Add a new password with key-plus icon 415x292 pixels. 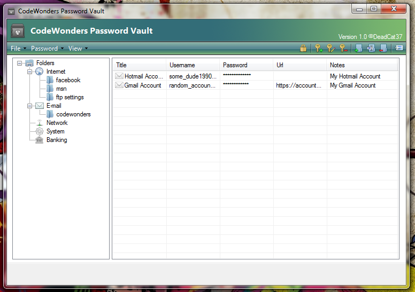click(x=319, y=49)
